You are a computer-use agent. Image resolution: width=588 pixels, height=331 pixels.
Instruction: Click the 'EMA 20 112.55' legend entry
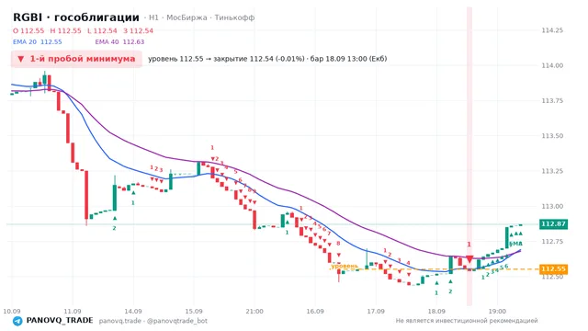[x=37, y=41]
